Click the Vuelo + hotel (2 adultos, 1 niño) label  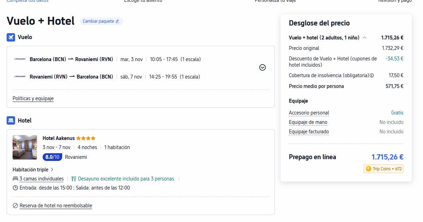324,38
